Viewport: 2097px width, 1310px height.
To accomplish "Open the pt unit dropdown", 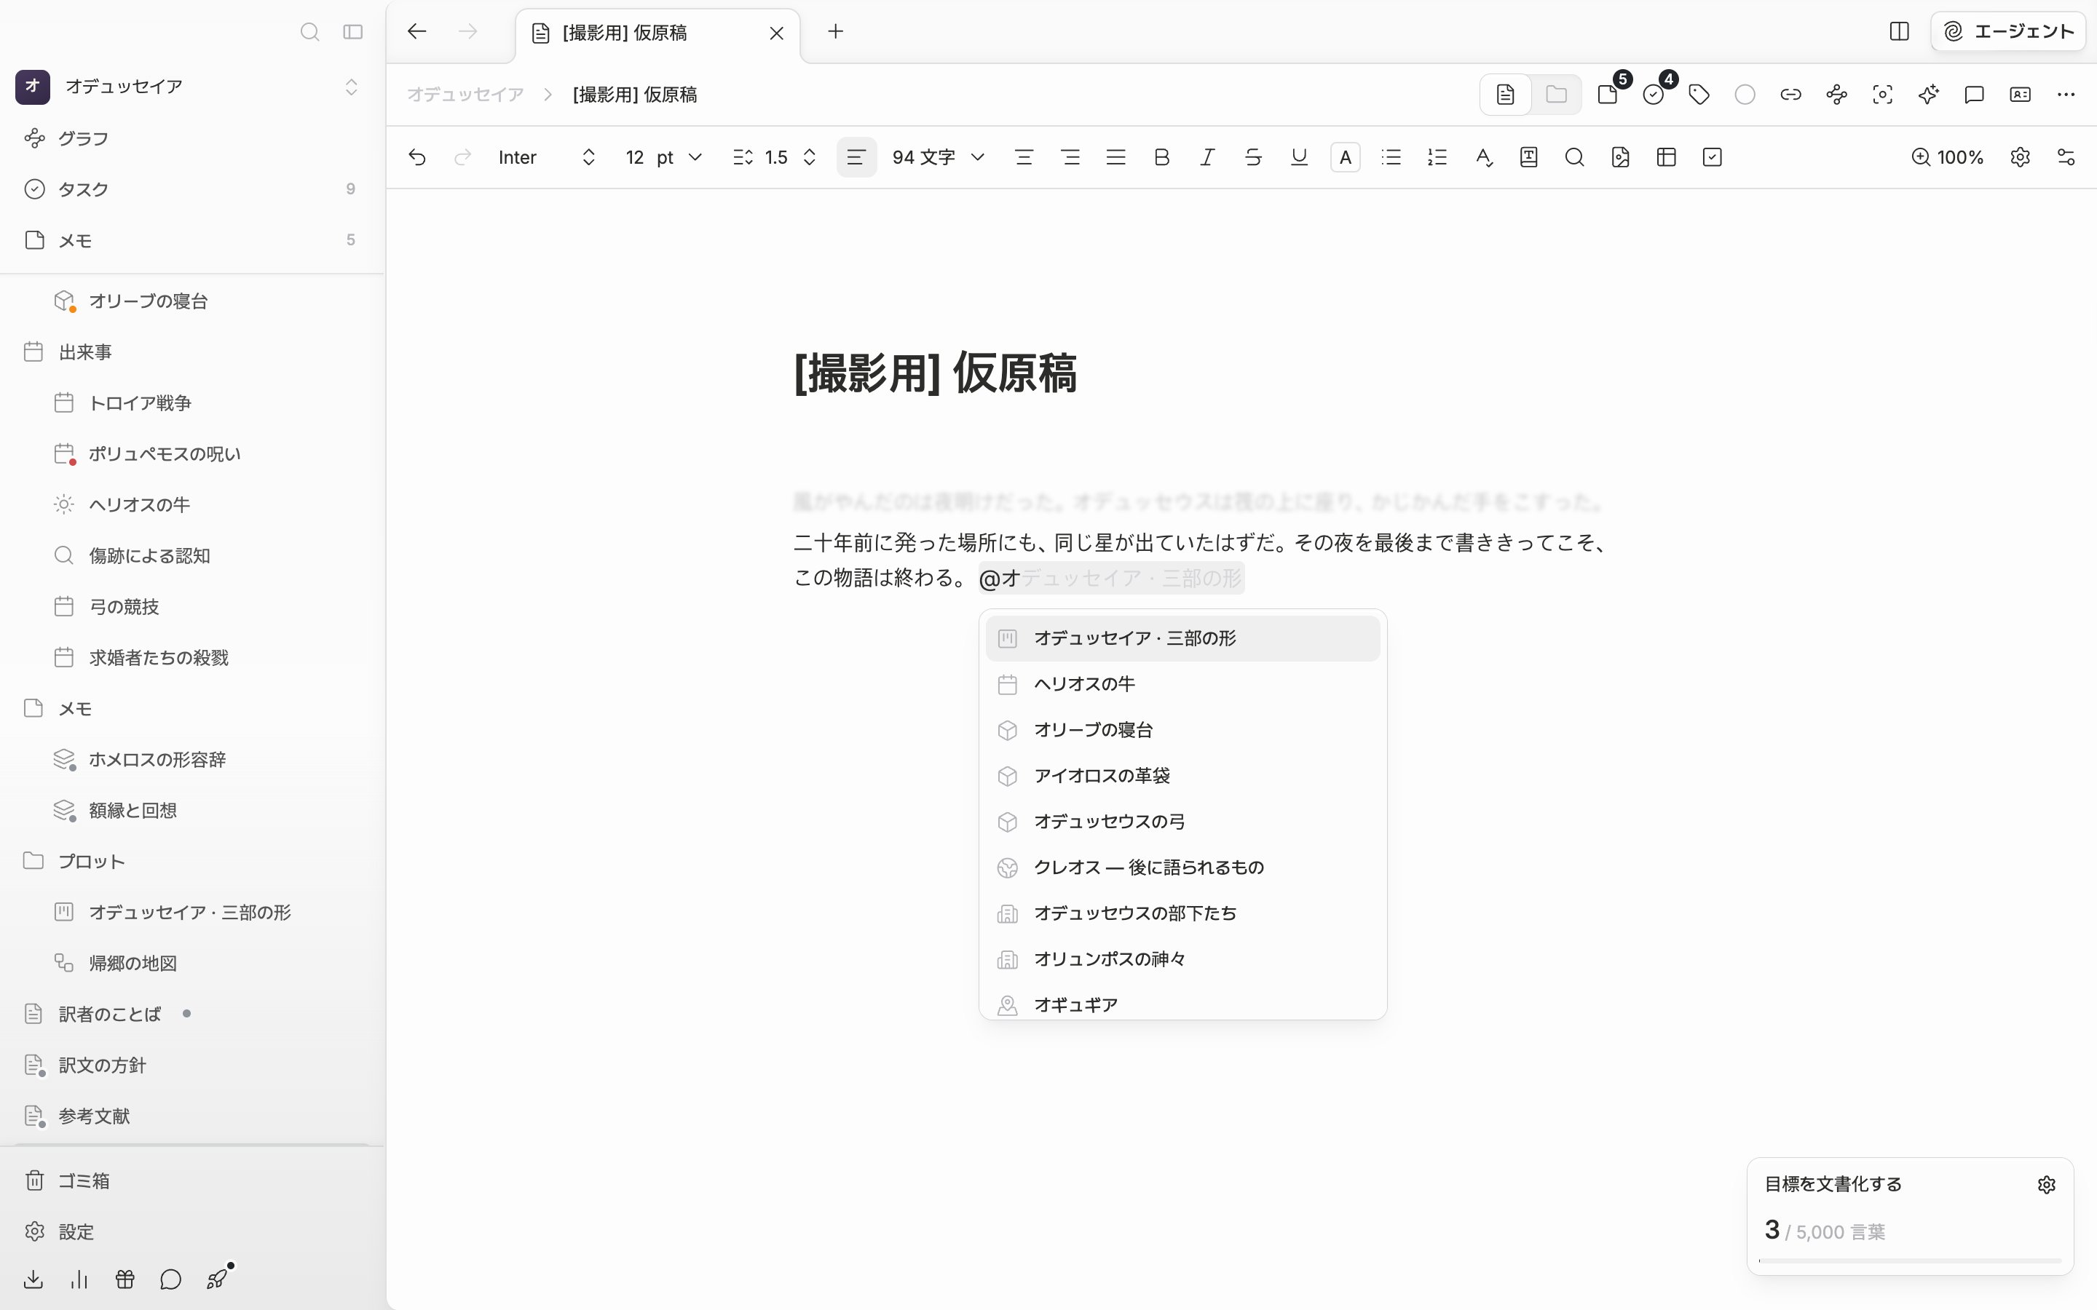I will coord(679,156).
